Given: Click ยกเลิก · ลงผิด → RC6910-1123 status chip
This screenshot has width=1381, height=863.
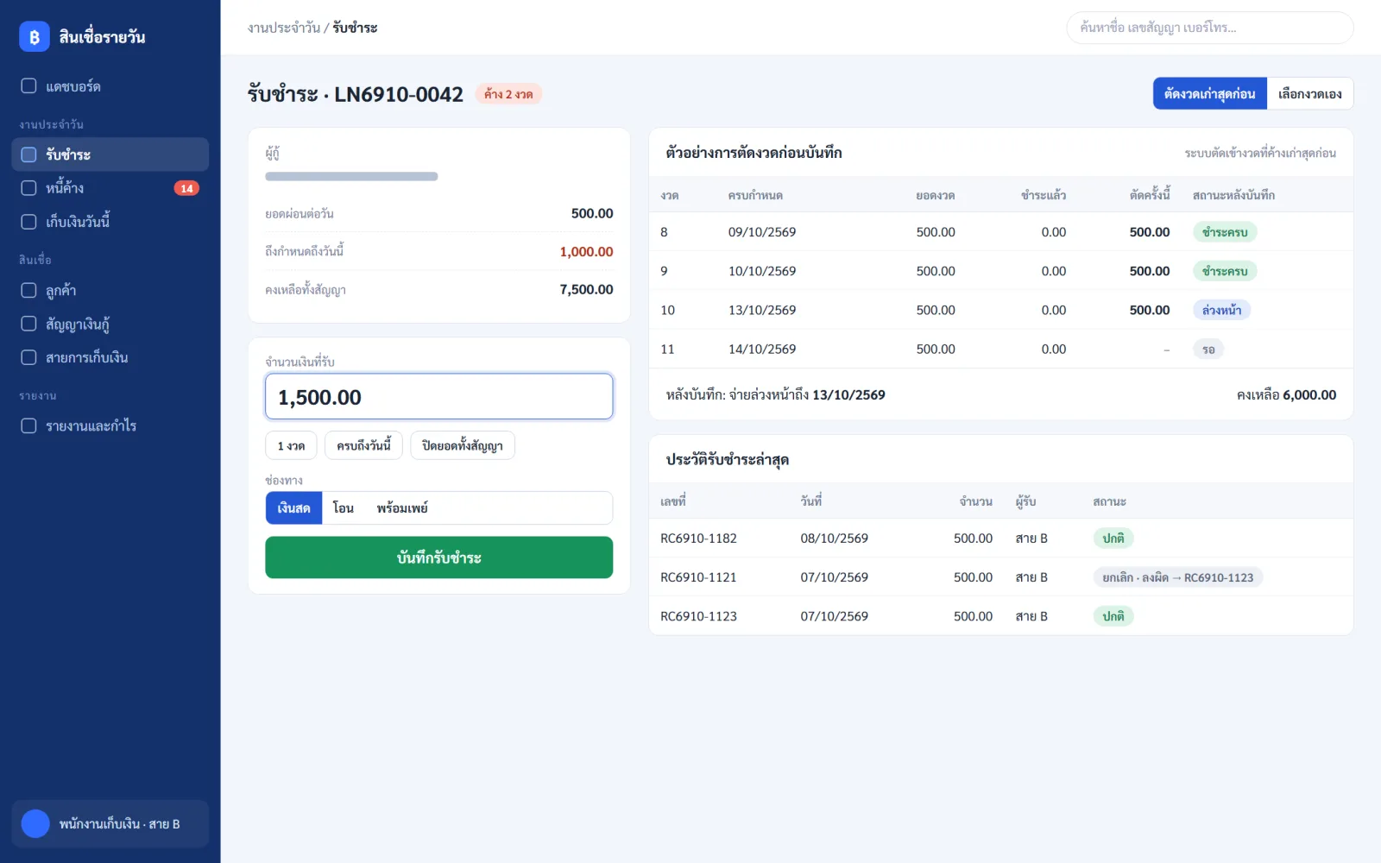Looking at the screenshot, I should pyautogui.click(x=1177, y=577).
